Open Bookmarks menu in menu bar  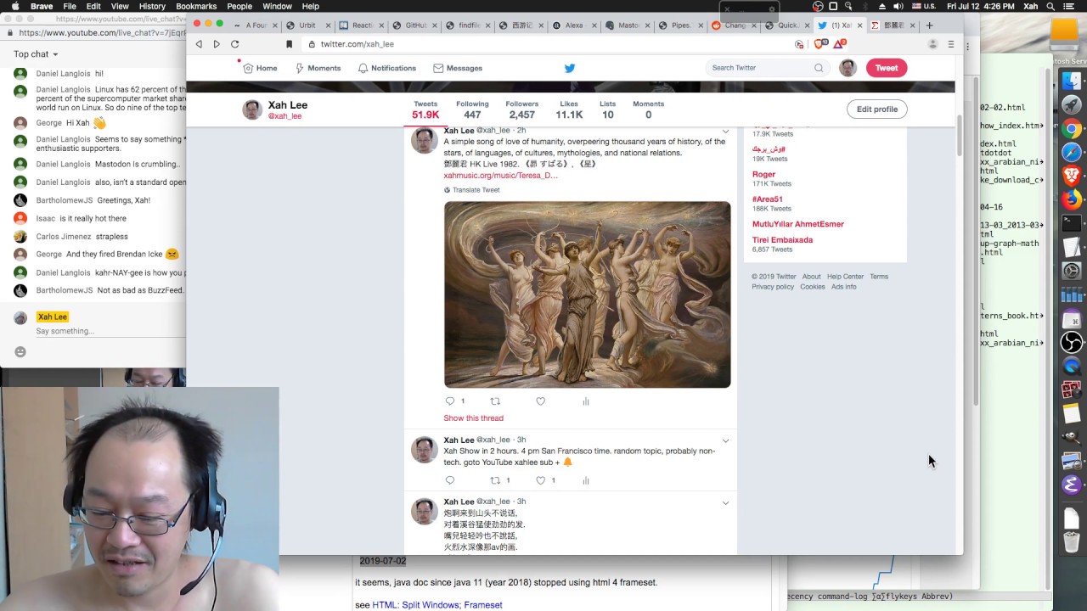tap(196, 6)
